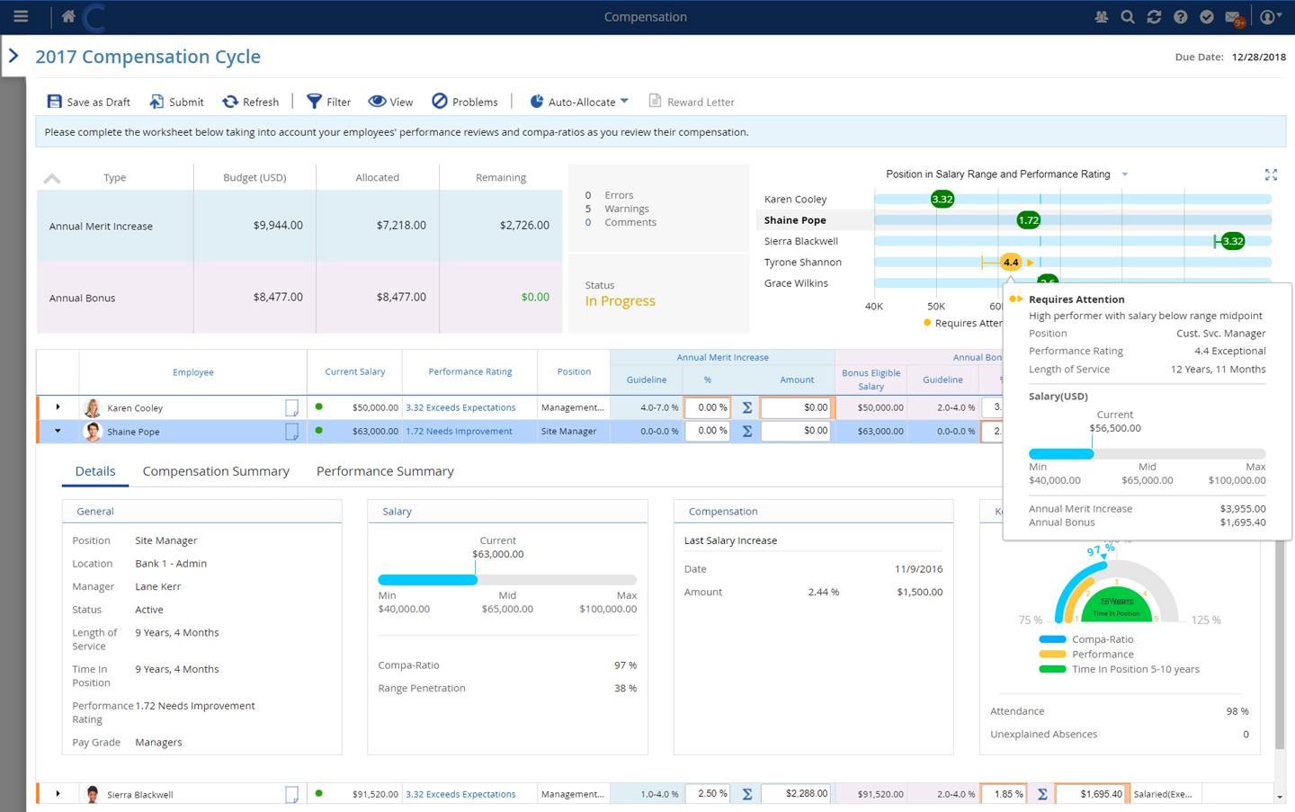The width and height of the screenshot is (1295, 812).
Task: Open the search magnifier icon
Action: (1127, 17)
